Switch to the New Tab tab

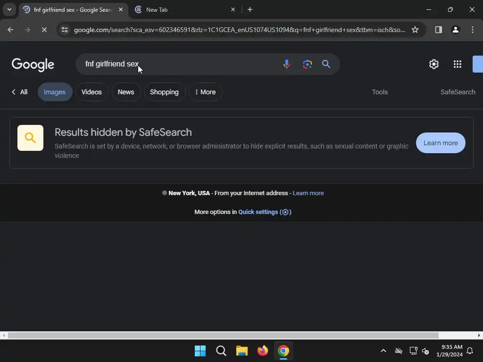coord(185,9)
